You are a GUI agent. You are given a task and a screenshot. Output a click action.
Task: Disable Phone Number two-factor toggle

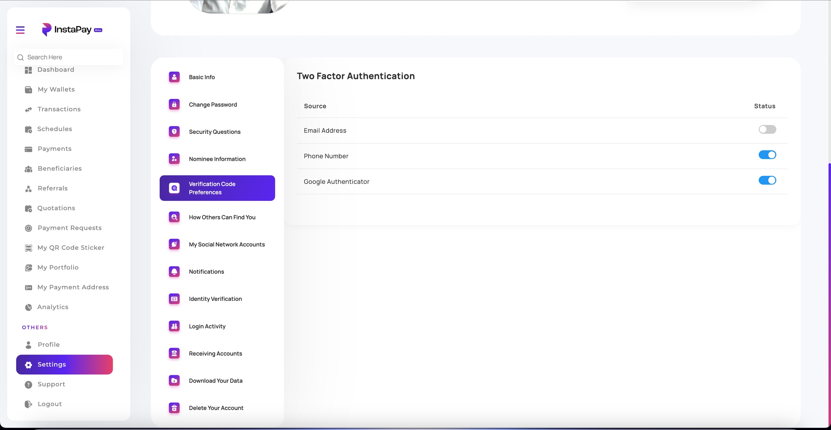click(x=767, y=155)
